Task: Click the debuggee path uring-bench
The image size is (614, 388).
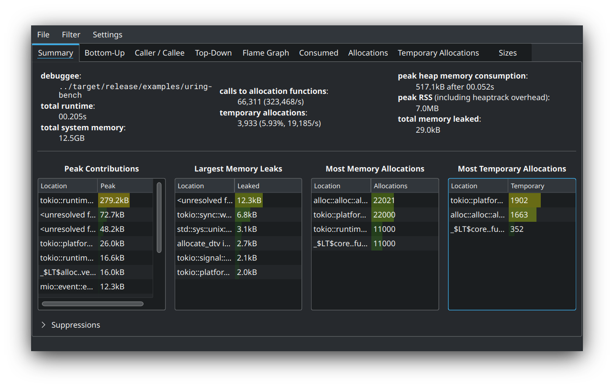Action: coord(135,91)
